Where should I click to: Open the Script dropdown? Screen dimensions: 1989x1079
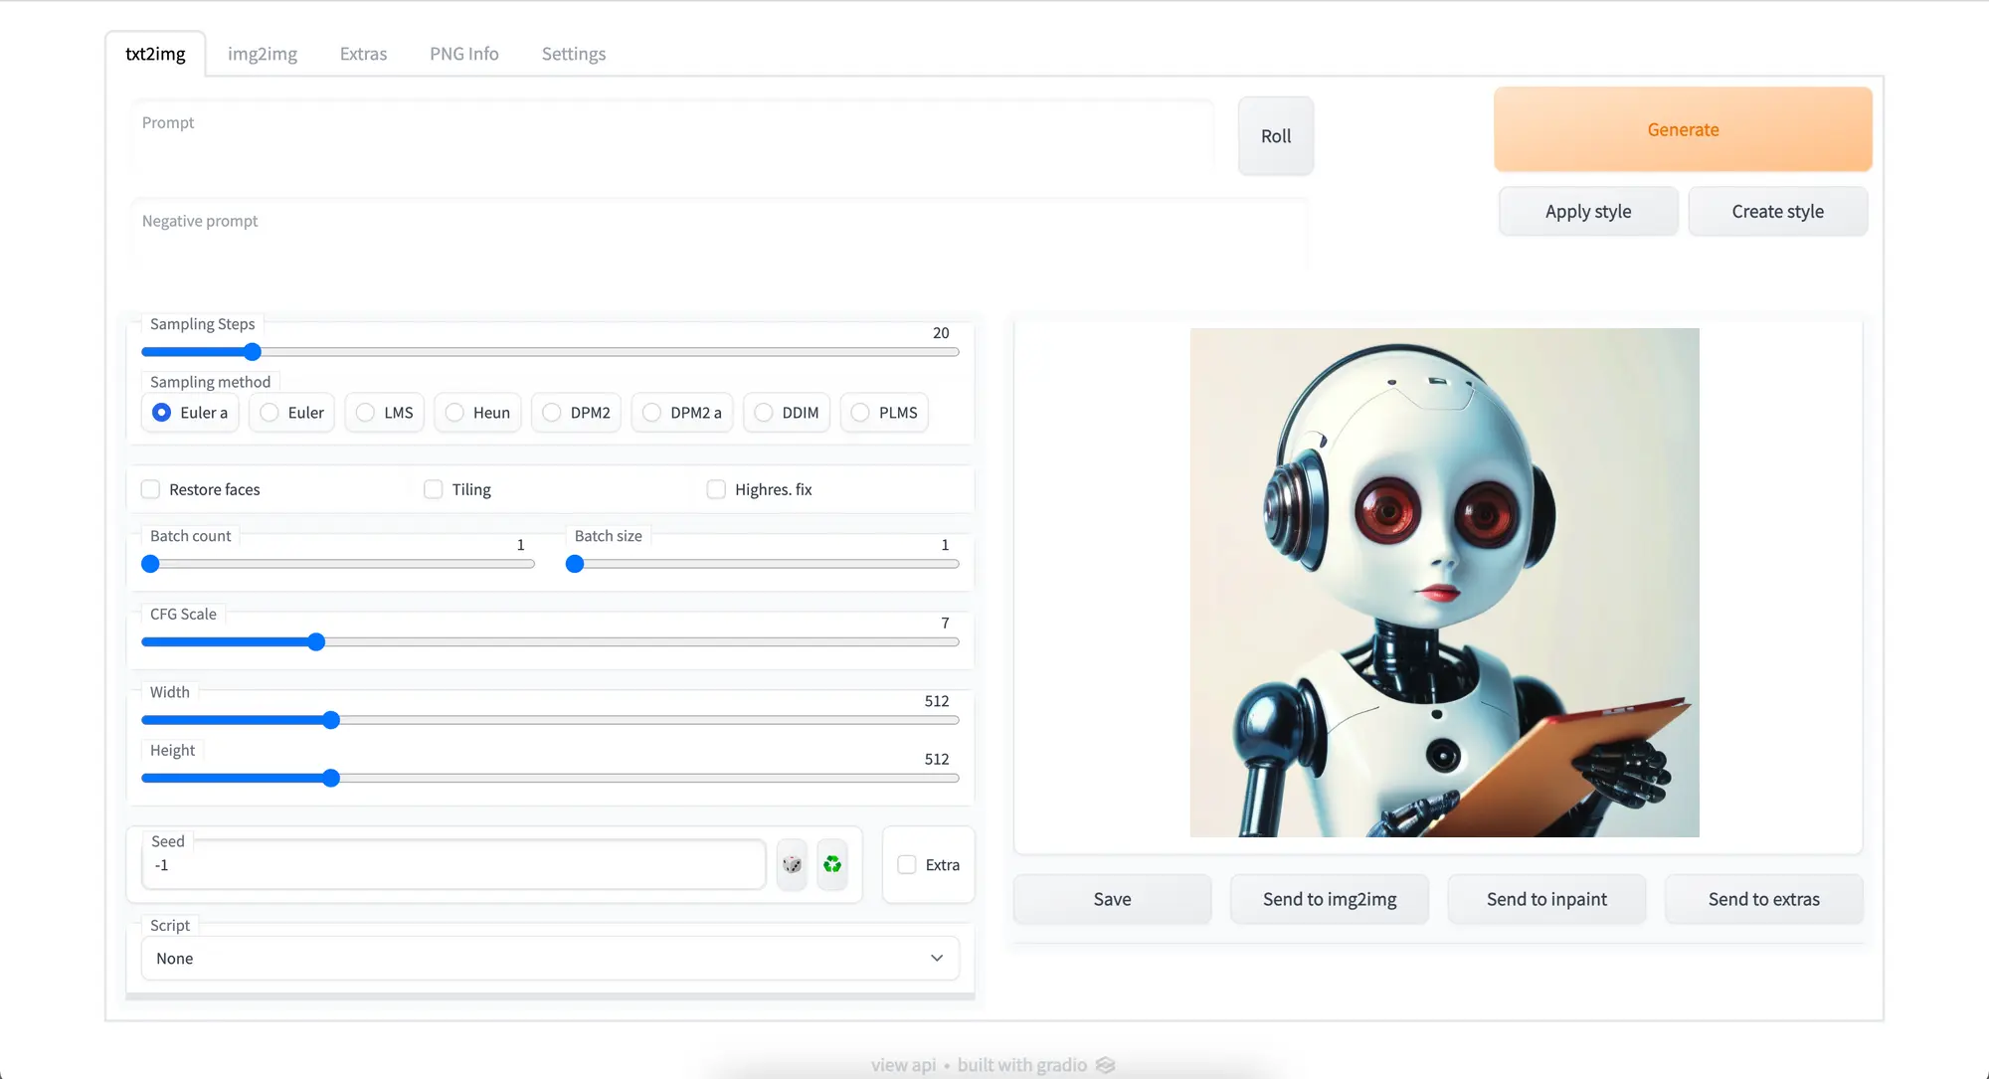pos(550,958)
